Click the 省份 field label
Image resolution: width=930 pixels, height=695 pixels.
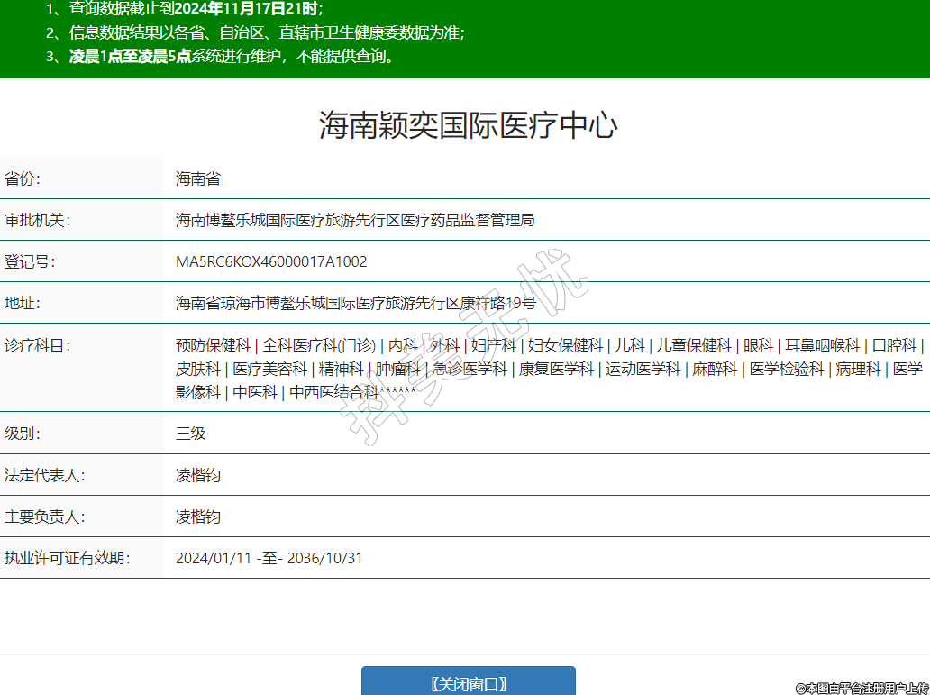(23, 178)
